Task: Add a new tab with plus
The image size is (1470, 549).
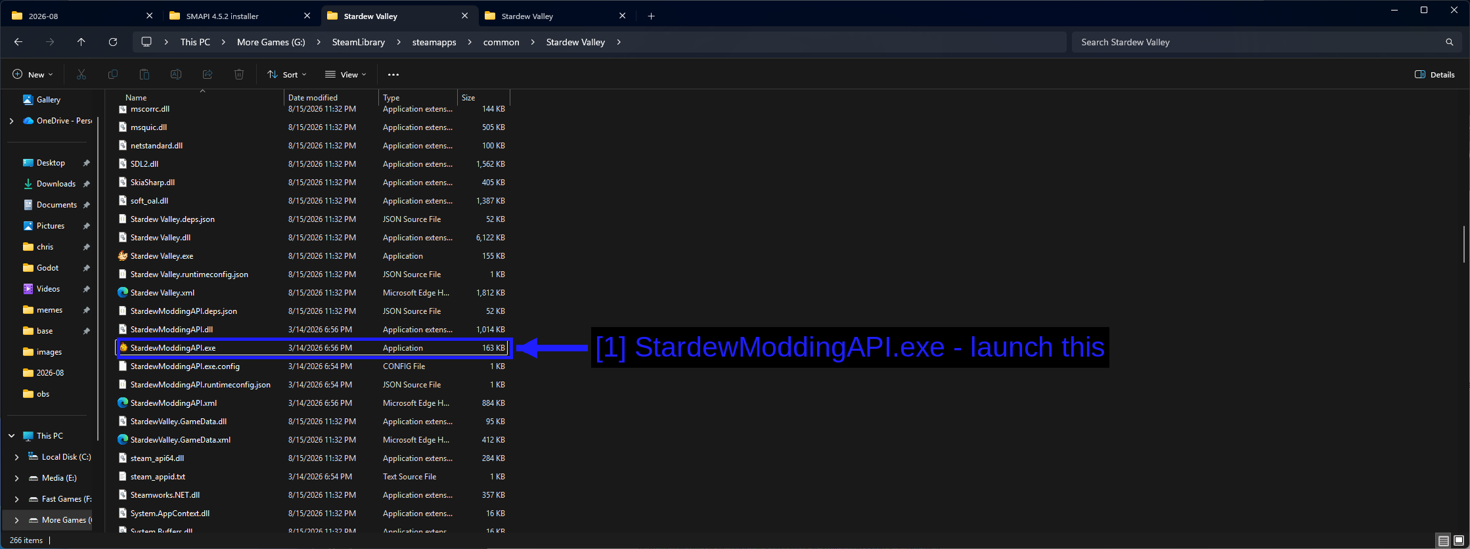Action: [x=651, y=16]
